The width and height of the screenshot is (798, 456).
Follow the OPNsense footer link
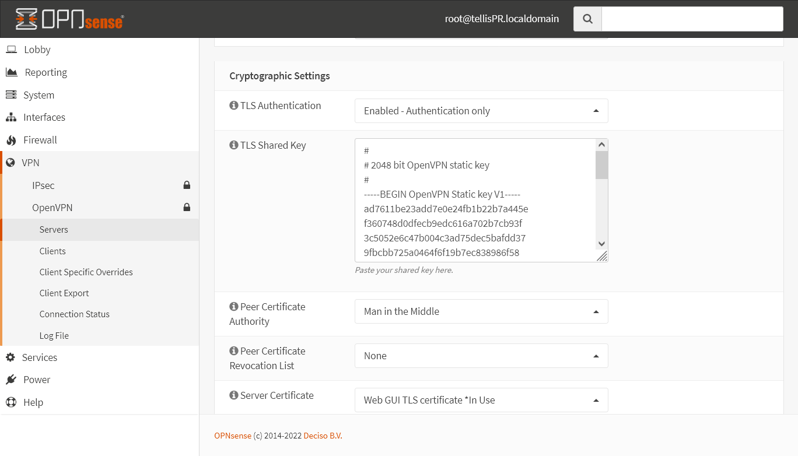point(233,436)
